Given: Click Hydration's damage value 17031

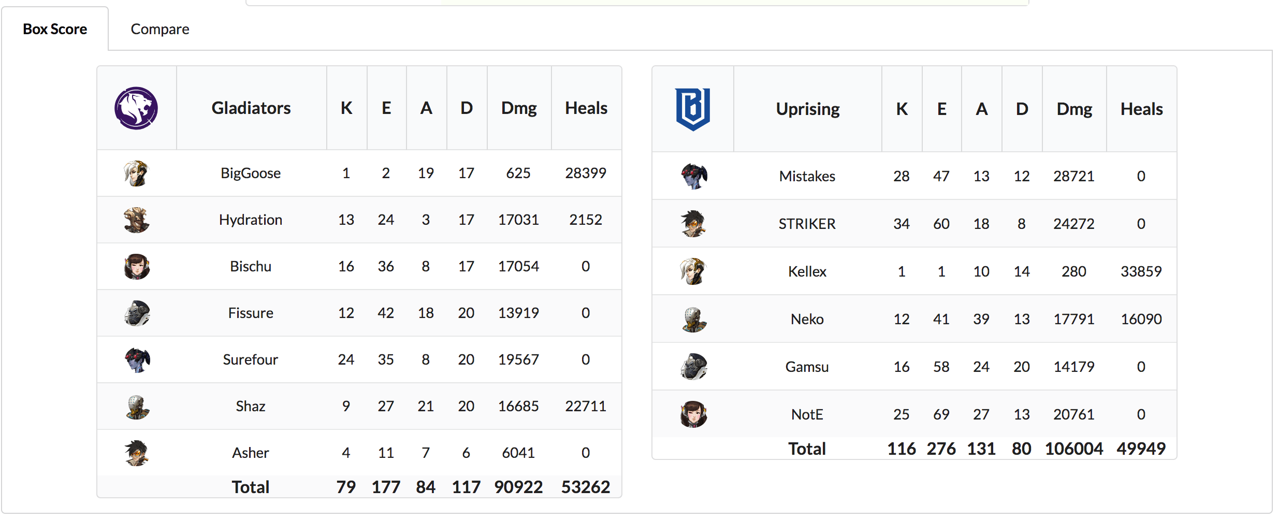Looking at the screenshot, I should tap(518, 220).
